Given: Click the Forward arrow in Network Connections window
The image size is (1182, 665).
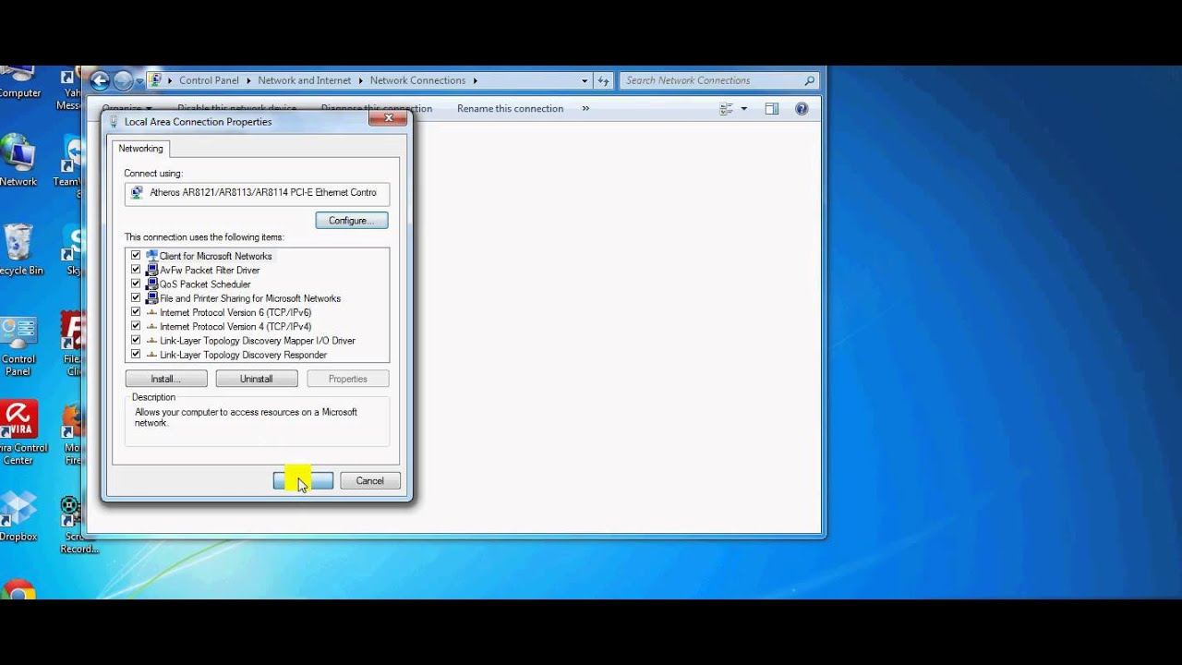Looking at the screenshot, I should pyautogui.click(x=123, y=80).
